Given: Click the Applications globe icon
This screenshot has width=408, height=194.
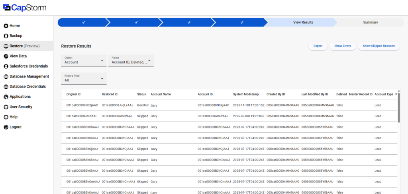Looking at the screenshot, I should tap(6, 97).
